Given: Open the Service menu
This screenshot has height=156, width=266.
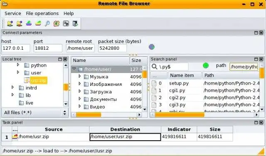Looking at the screenshot, I should 13,13.
